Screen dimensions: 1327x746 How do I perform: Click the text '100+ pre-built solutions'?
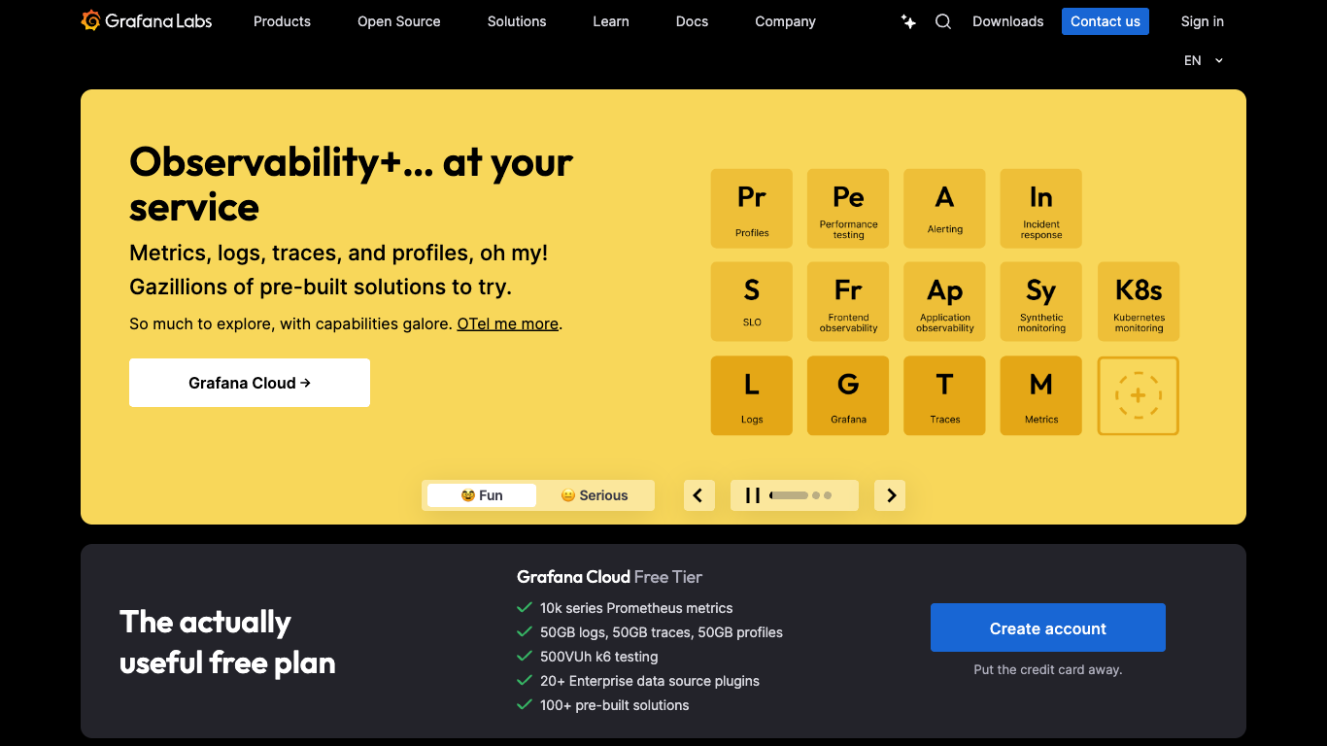(615, 705)
